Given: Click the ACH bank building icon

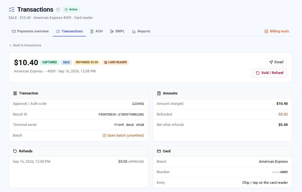Looking at the screenshot, I should 92,31.
